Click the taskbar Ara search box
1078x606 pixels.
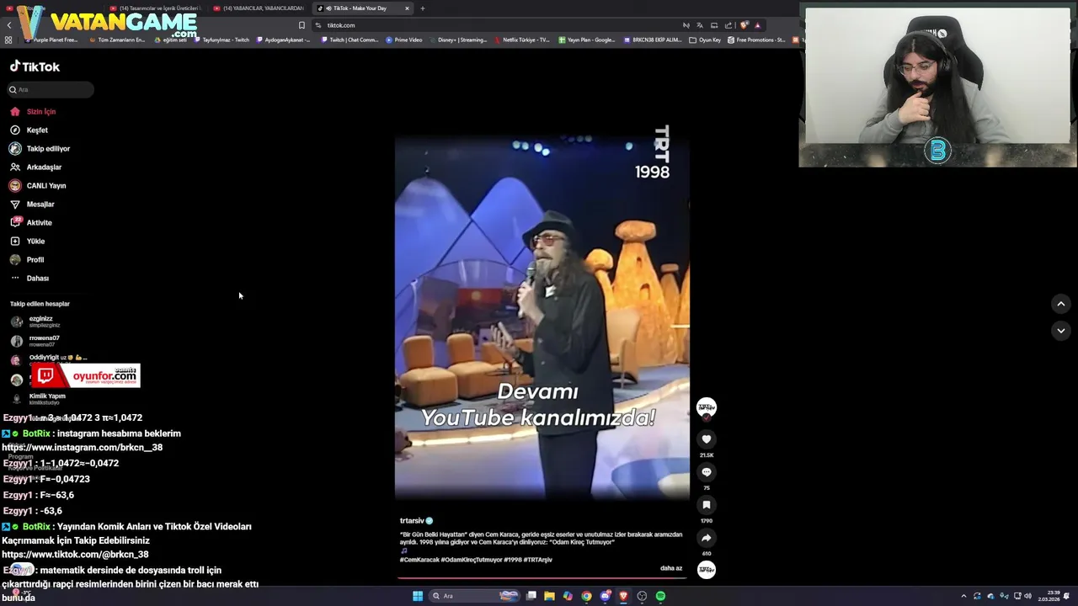coord(473,596)
